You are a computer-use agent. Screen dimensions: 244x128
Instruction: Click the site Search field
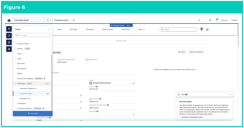coord(178,29)
